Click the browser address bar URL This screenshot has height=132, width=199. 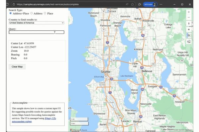click(47, 4)
